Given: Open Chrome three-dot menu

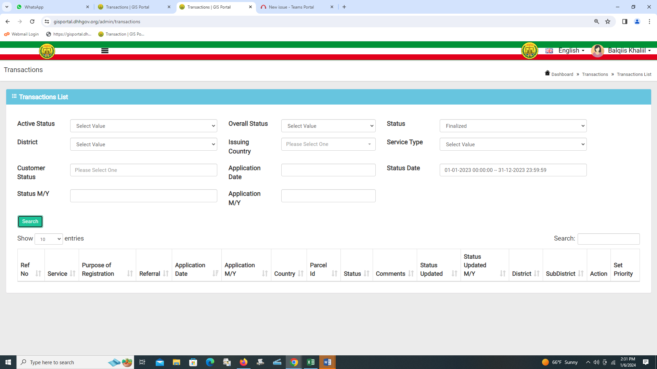Looking at the screenshot, I should (x=649, y=22).
